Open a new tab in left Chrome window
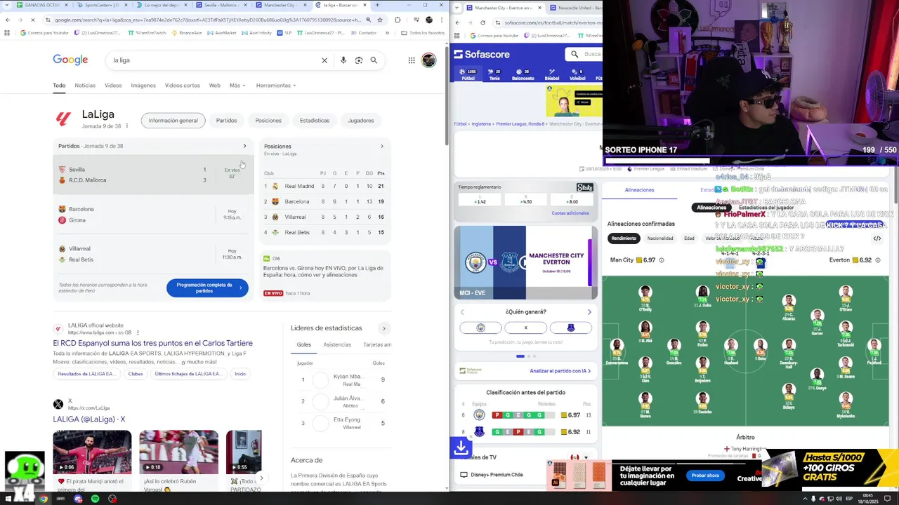899x505 pixels. (377, 5)
